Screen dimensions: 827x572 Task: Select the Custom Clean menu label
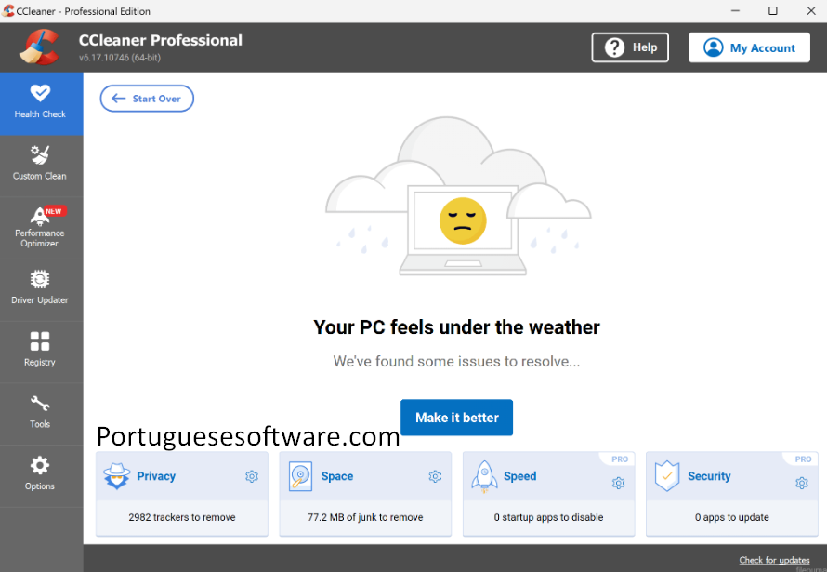coord(40,176)
